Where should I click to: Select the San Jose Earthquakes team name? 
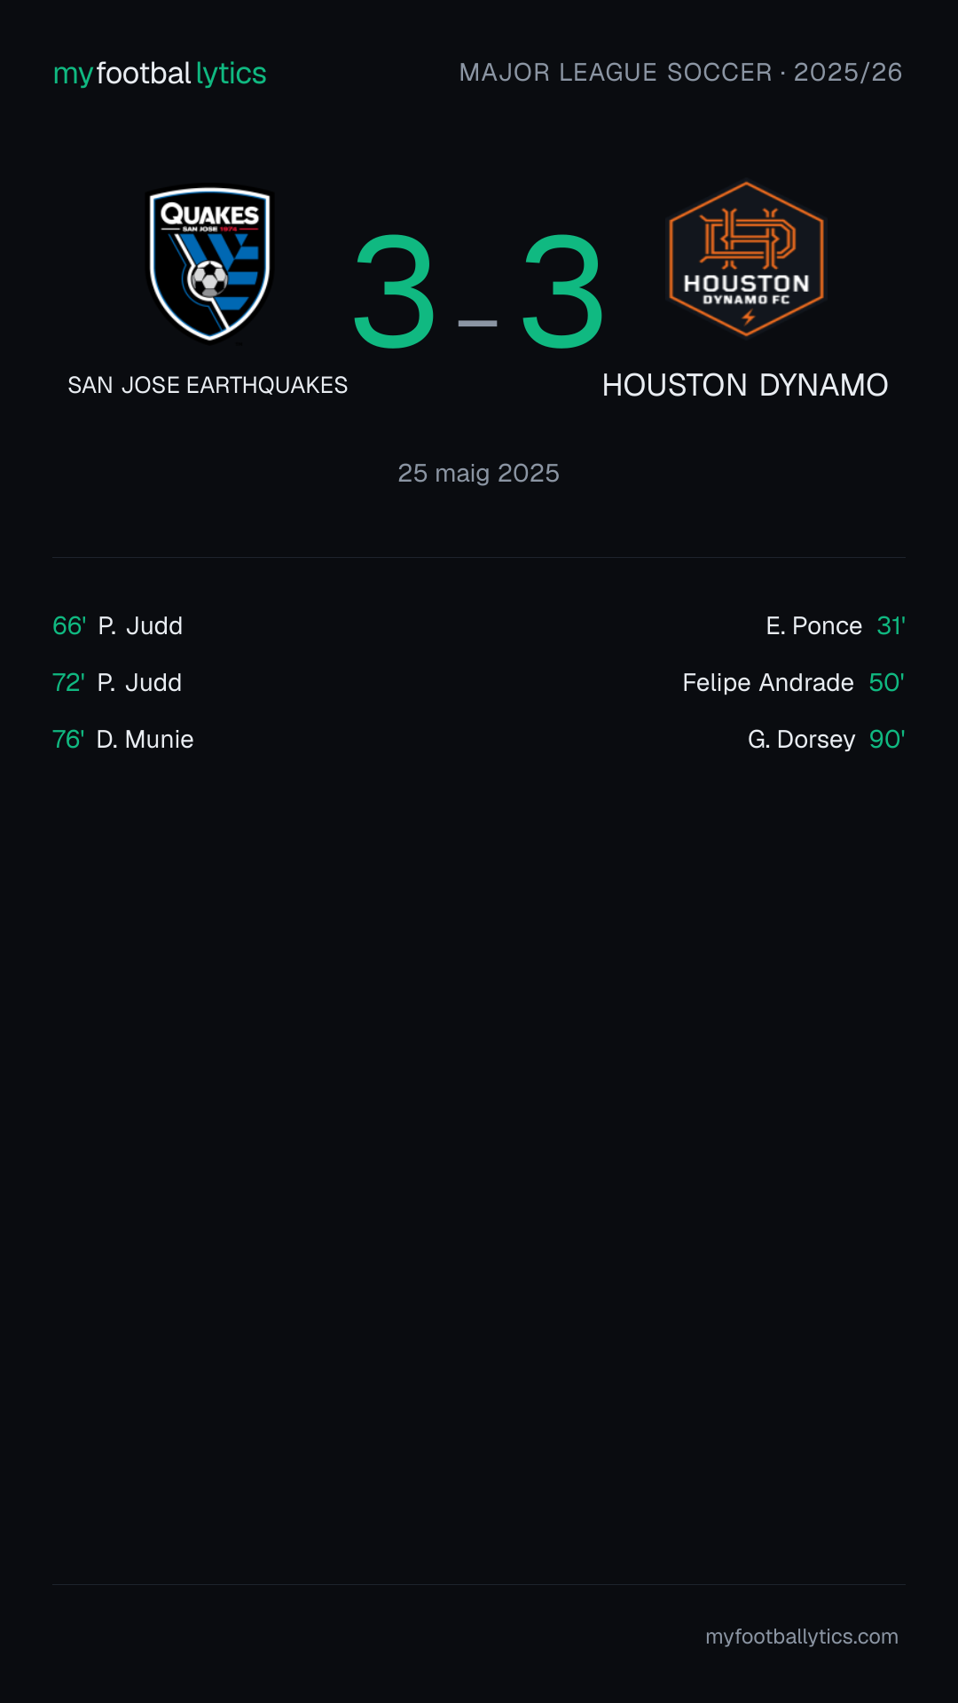click(x=208, y=385)
